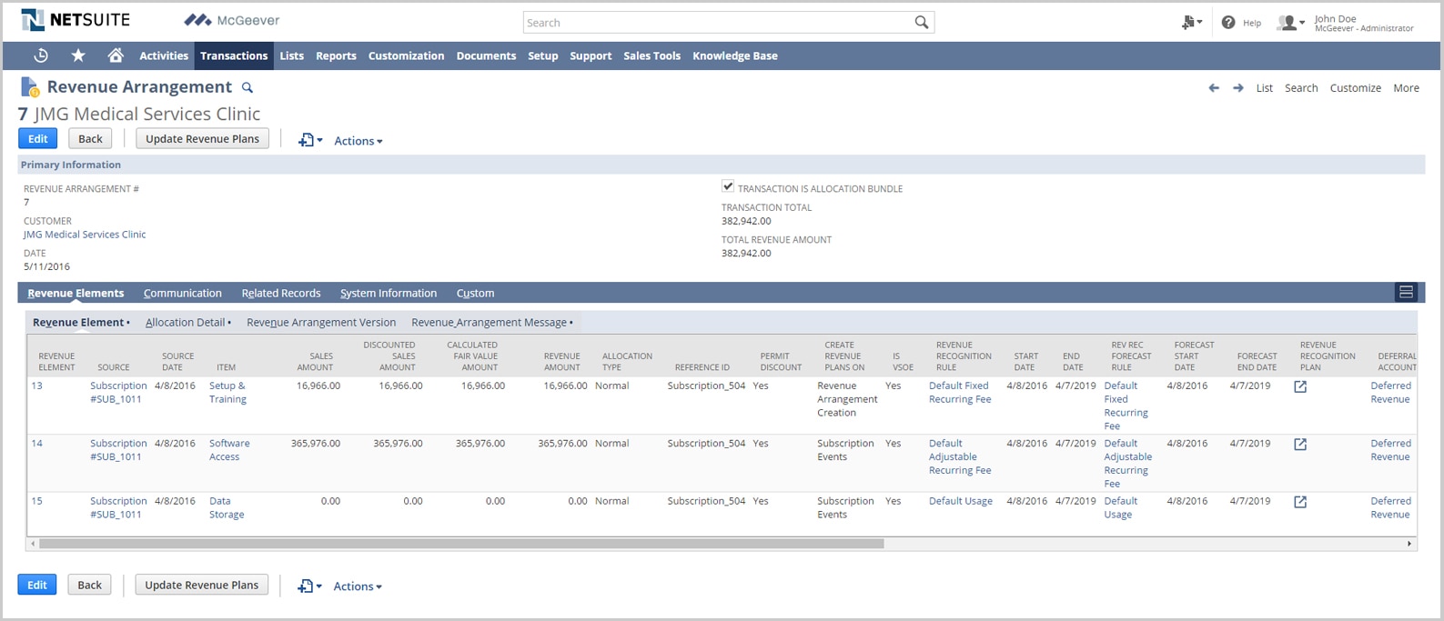Click the bottom Update Revenue Plans button
Image resolution: width=1444 pixels, height=621 pixels.
point(201,585)
